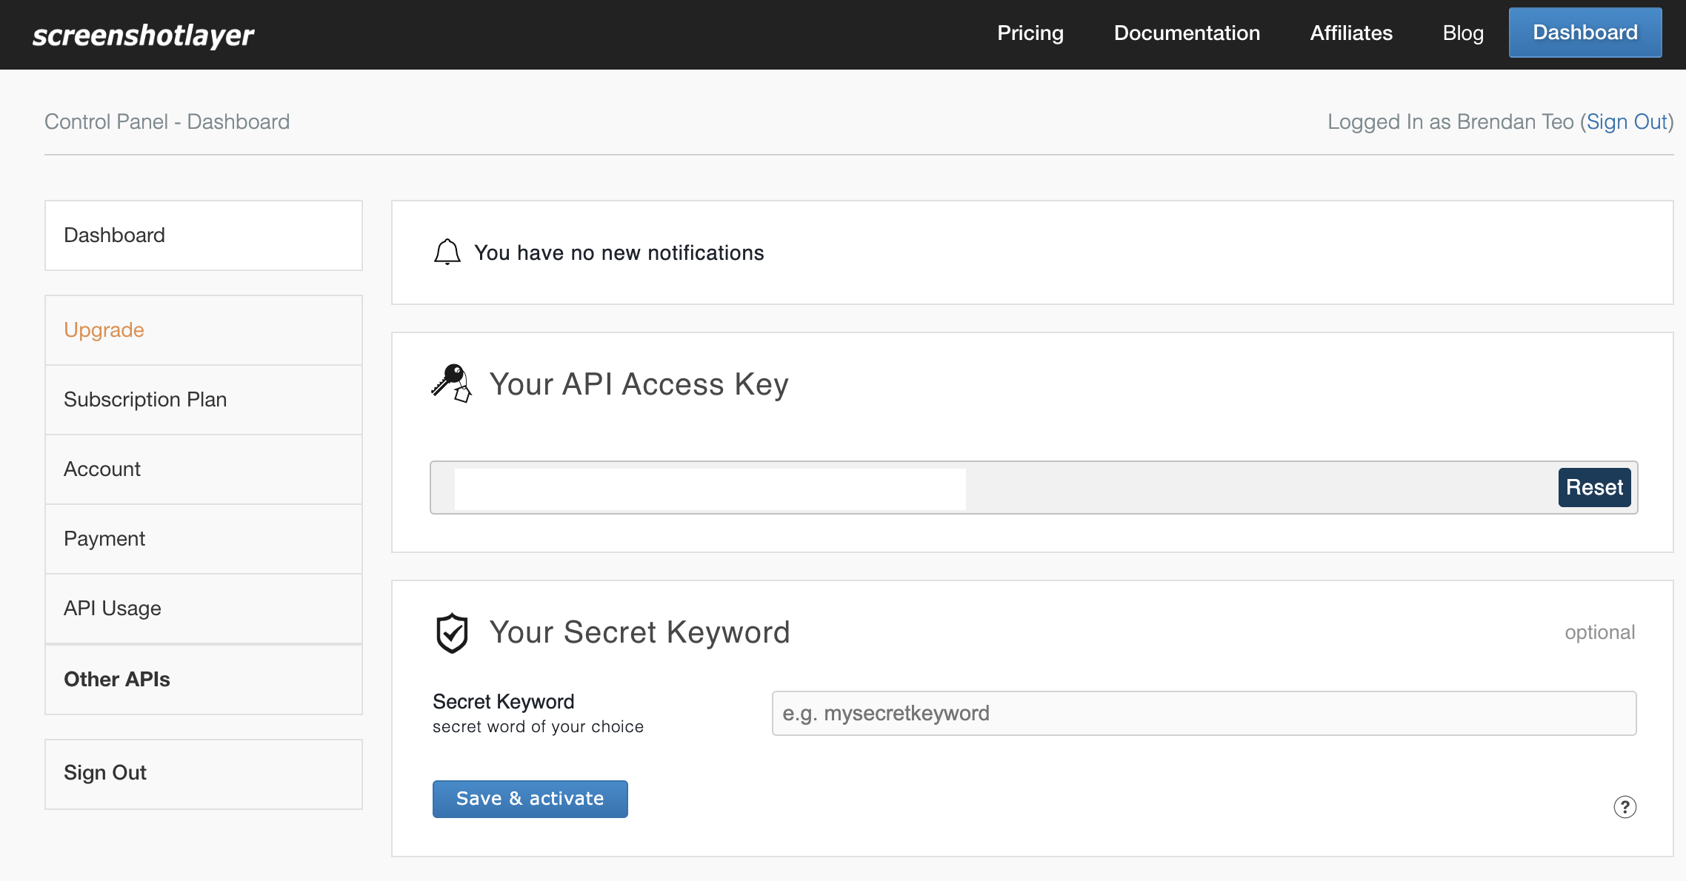
Task: View API Usage in sidebar
Action: [204, 609]
